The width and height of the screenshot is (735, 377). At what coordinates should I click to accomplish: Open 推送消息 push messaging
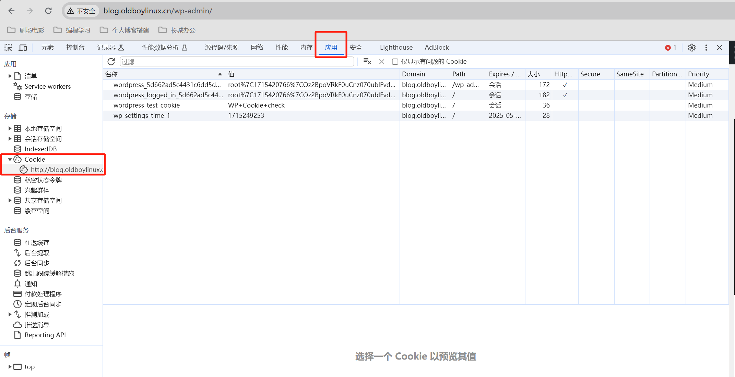(37, 325)
